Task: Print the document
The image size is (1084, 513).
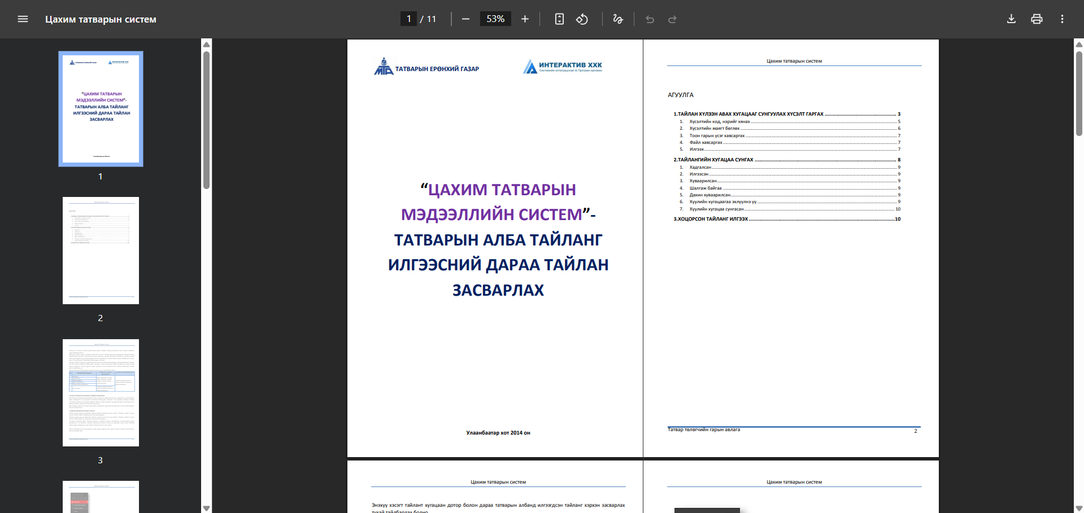Action: pyautogui.click(x=1037, y=19)
